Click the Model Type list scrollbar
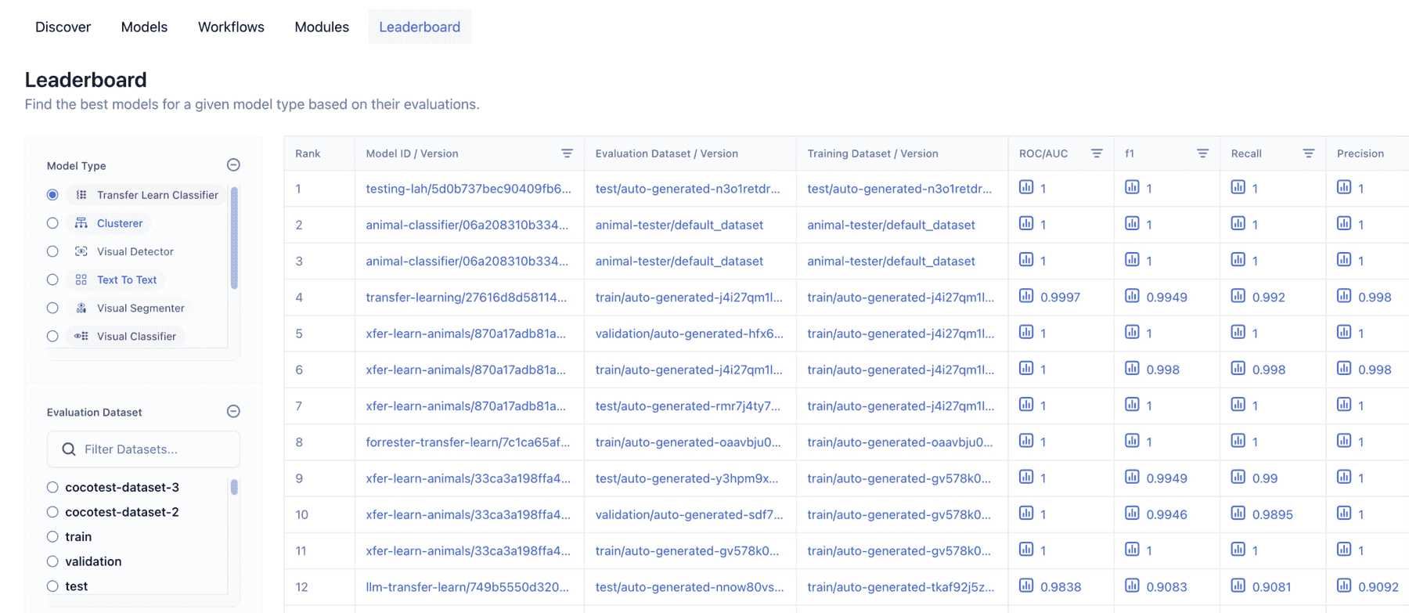 [x=234, y=238]
